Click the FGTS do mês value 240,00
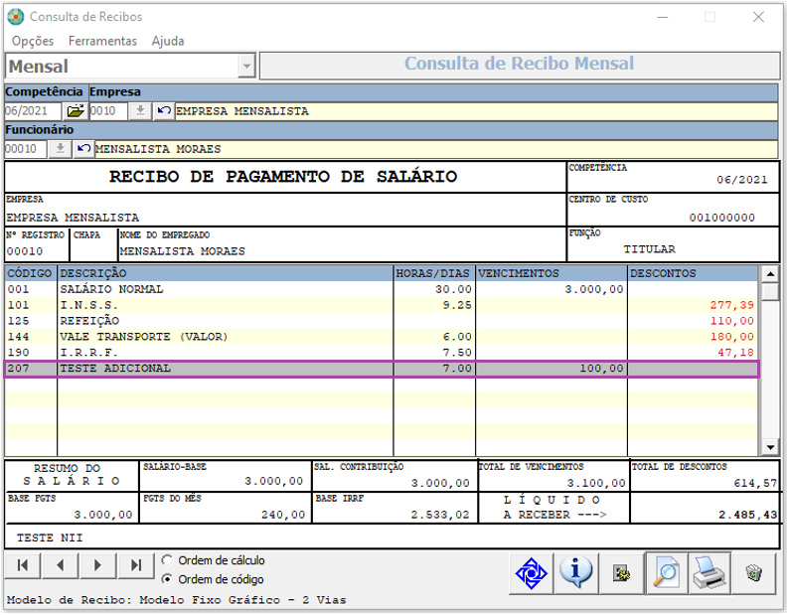The image size is (788, 615). (x=283, y=515)
